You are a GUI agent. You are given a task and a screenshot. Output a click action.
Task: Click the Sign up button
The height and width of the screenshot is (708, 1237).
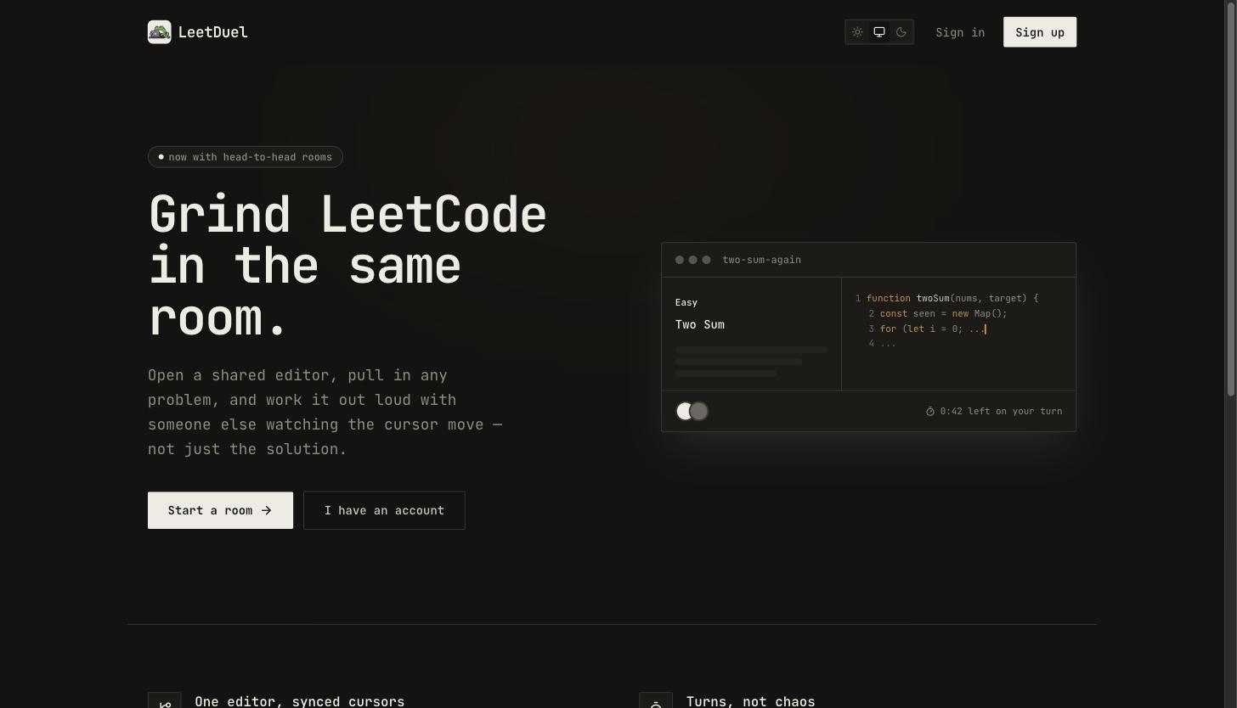[1040, 32]
